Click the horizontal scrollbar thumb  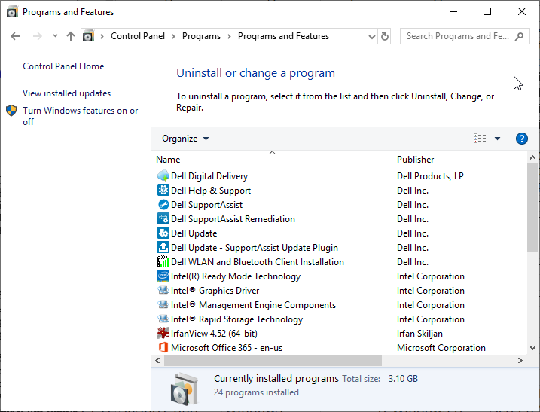(273, 360)
